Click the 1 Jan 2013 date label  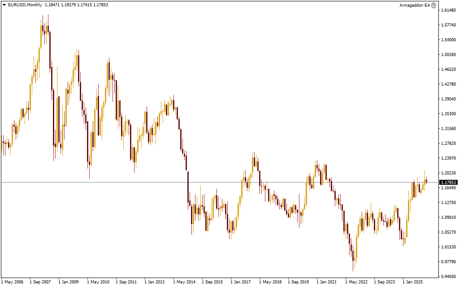tap(155, 282)
